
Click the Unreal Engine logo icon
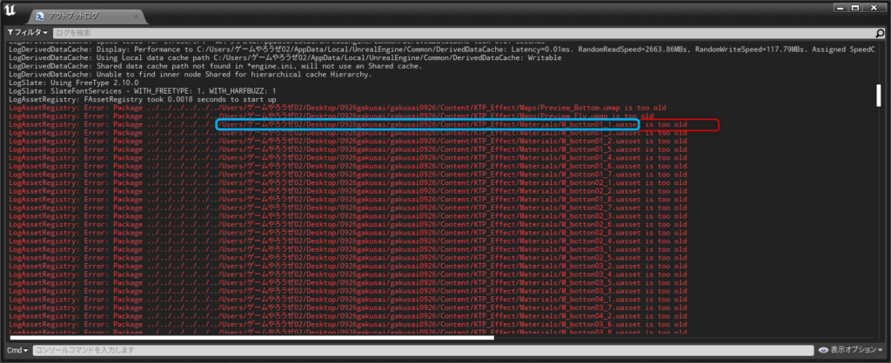10,9
